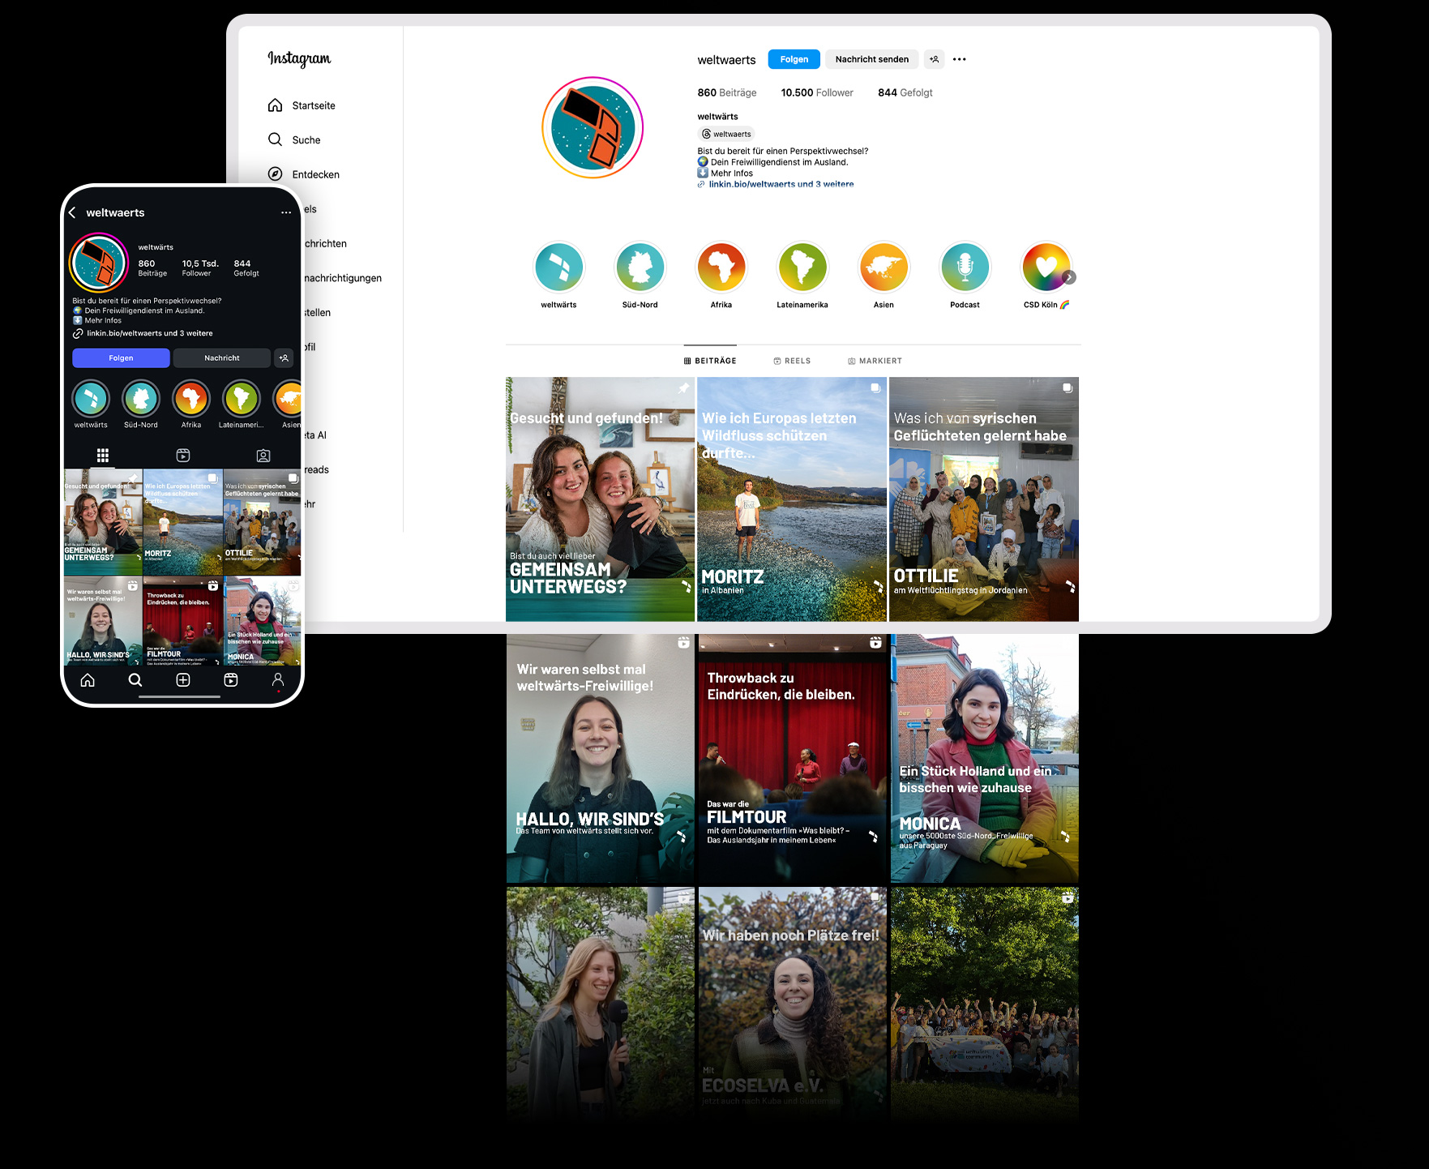Screen dimensions: 1429x1169
Task: Open the 844 Gefolgt list
Action: [905, 92]
